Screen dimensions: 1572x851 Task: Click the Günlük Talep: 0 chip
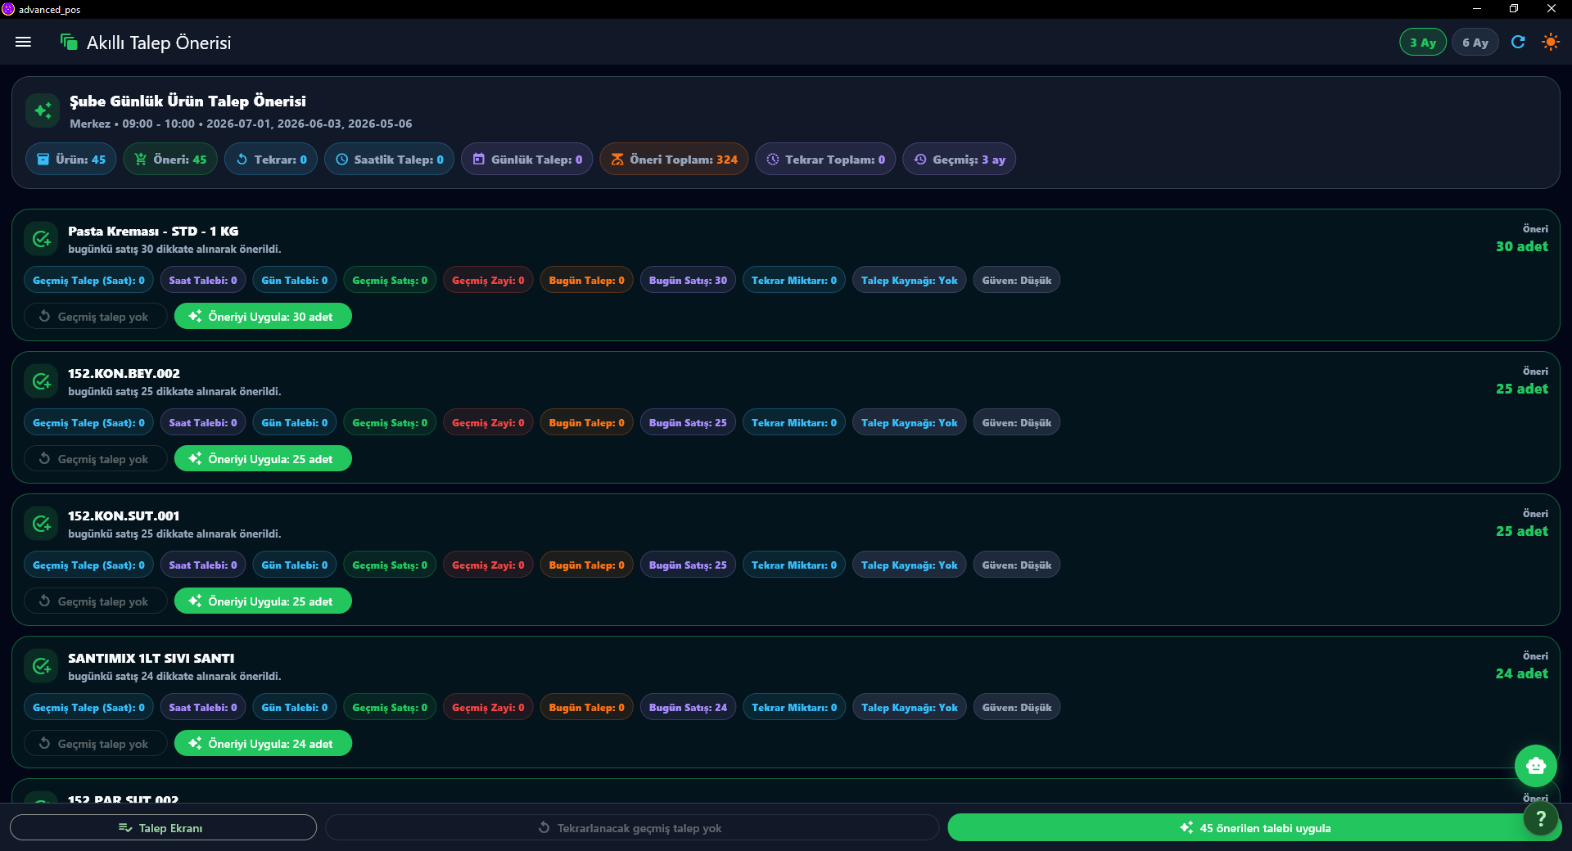tap(527, 160)
